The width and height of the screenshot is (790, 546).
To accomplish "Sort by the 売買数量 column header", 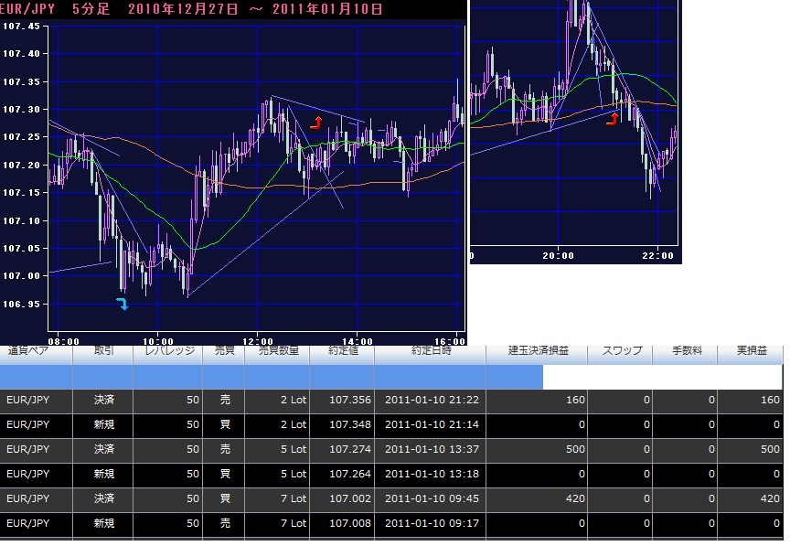I will coord(277,351).
